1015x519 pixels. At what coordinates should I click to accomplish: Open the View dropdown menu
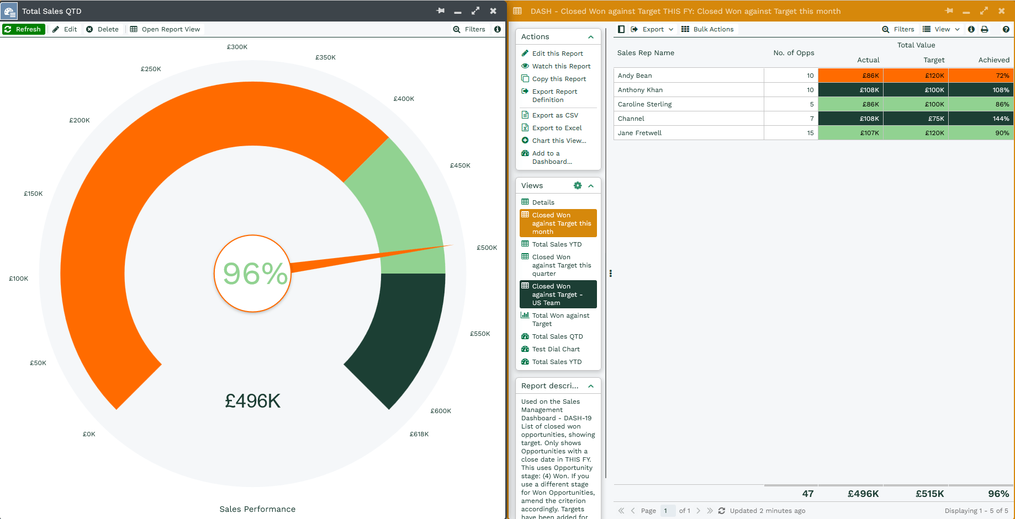[x=941, y=29]
